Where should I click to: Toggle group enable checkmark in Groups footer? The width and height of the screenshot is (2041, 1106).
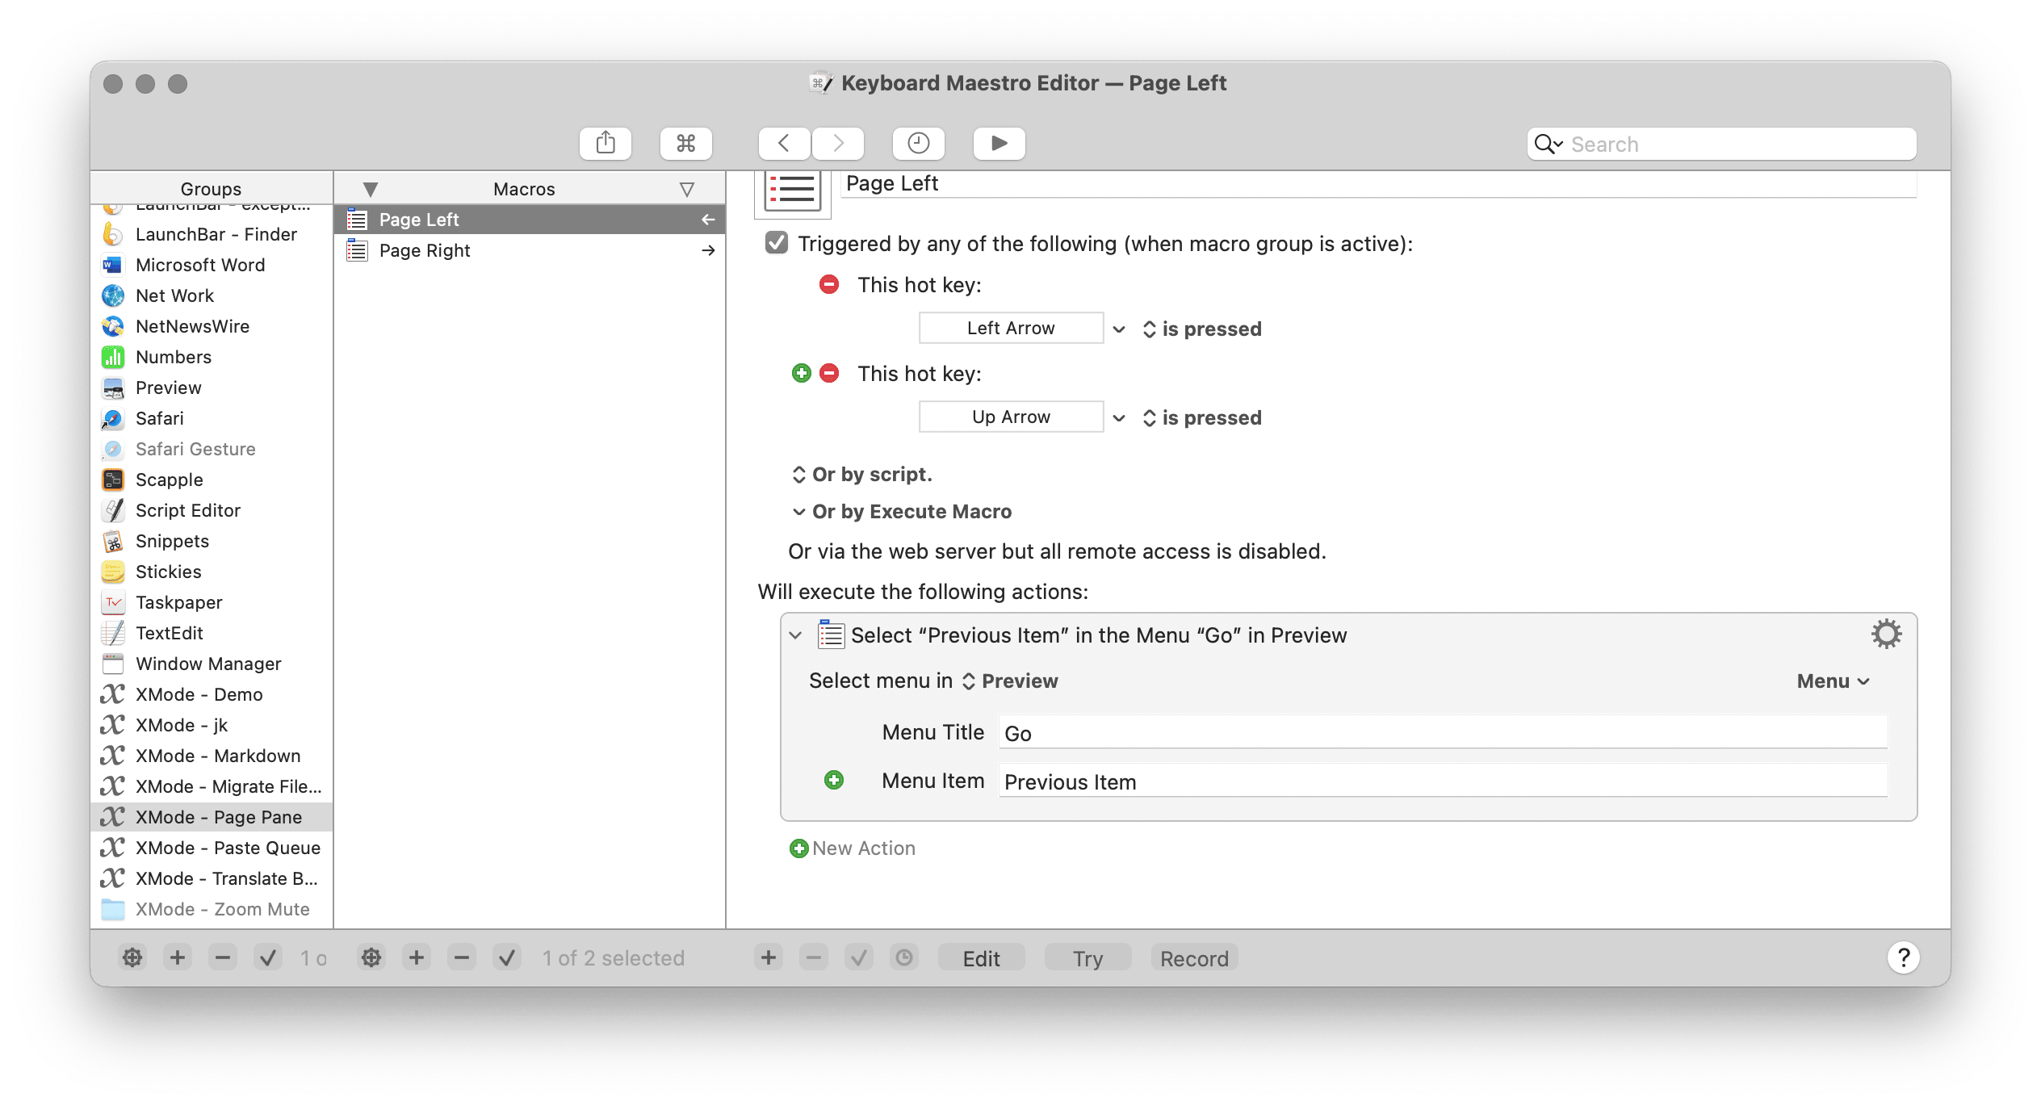[x=268, y=958]
